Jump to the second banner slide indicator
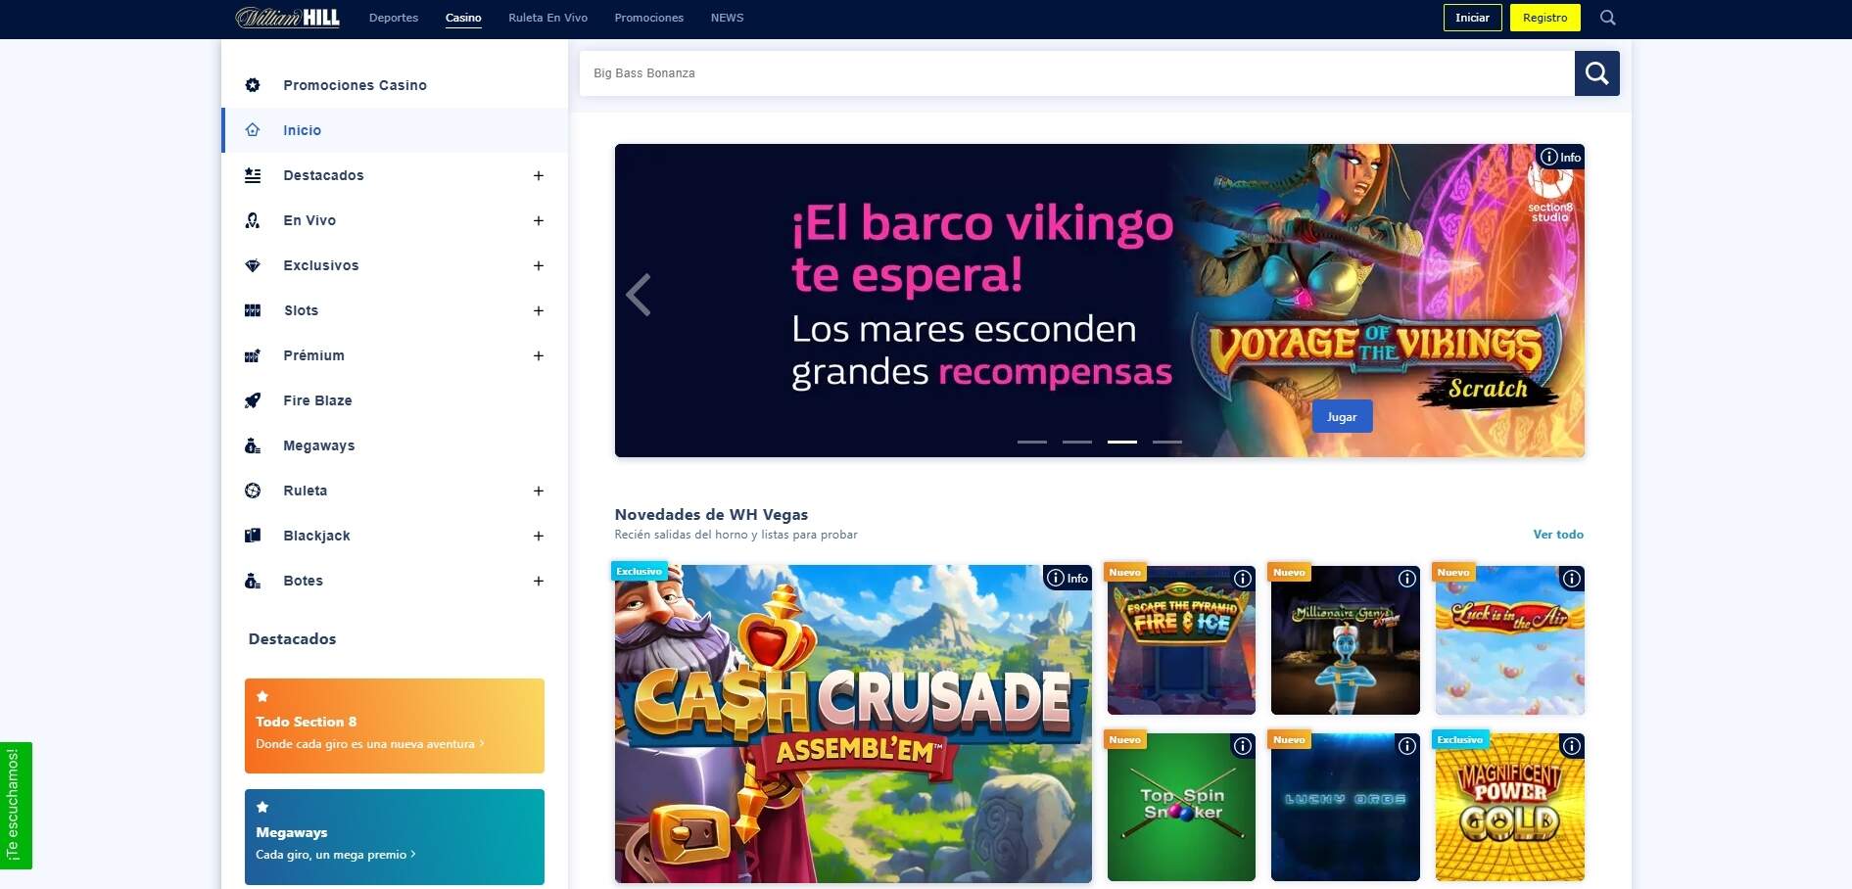 [x=1077, y=442]
